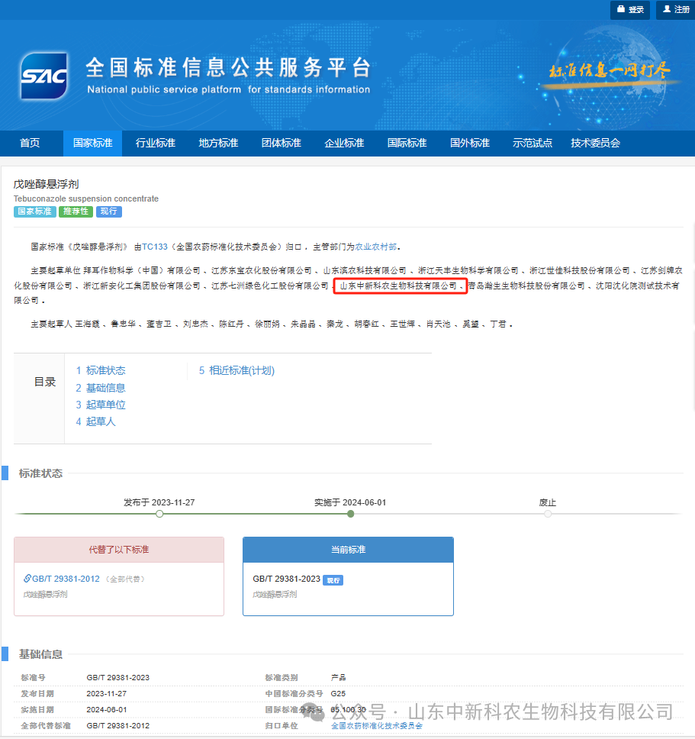Click the drafting unit 山东中新科农生物科技有限公司
Screen dimensions: 695x739
pos(398,286)
